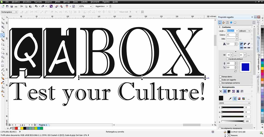
Task: Click the K channel slider
Action: pyautogui.click(x=233, y=121)
